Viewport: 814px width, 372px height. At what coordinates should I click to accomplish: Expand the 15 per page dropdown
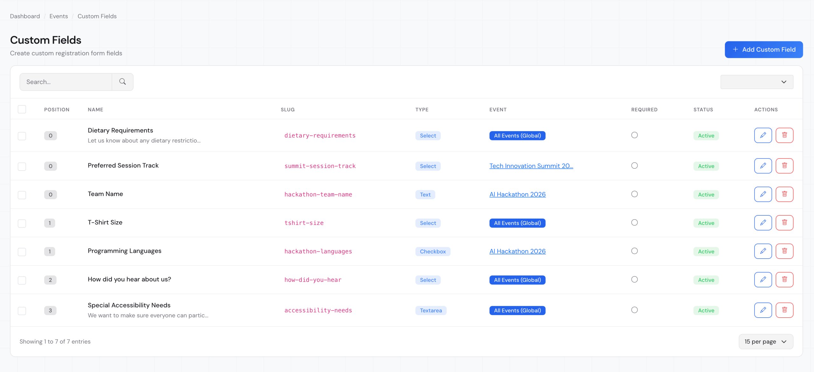(x=765, y=342)
